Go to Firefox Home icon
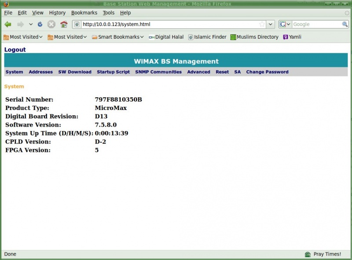 pos(64,24)
